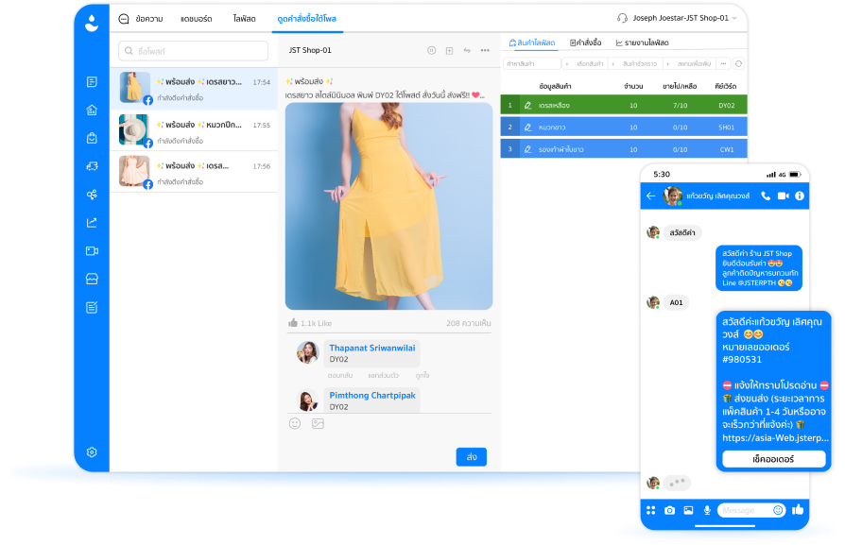Tap the info icon in phone chat header
The image size is (845, 545).
pyautogui.click(x=800, y=196)
